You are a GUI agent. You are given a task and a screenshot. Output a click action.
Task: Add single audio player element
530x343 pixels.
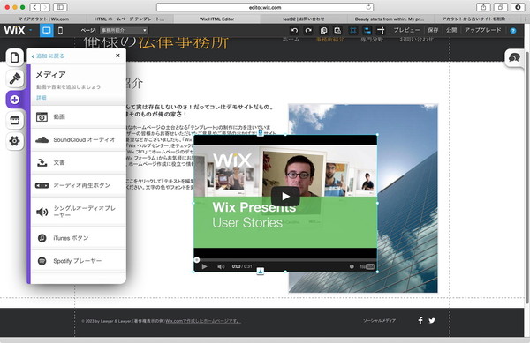click(x=78, y=212)
